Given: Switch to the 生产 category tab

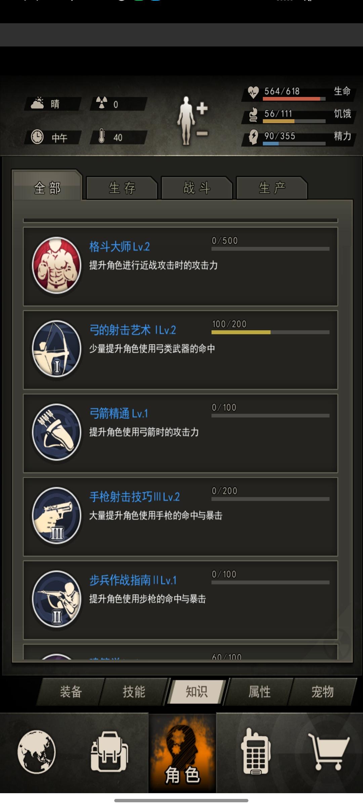Looking at the screenshot, I should [272, 188].
